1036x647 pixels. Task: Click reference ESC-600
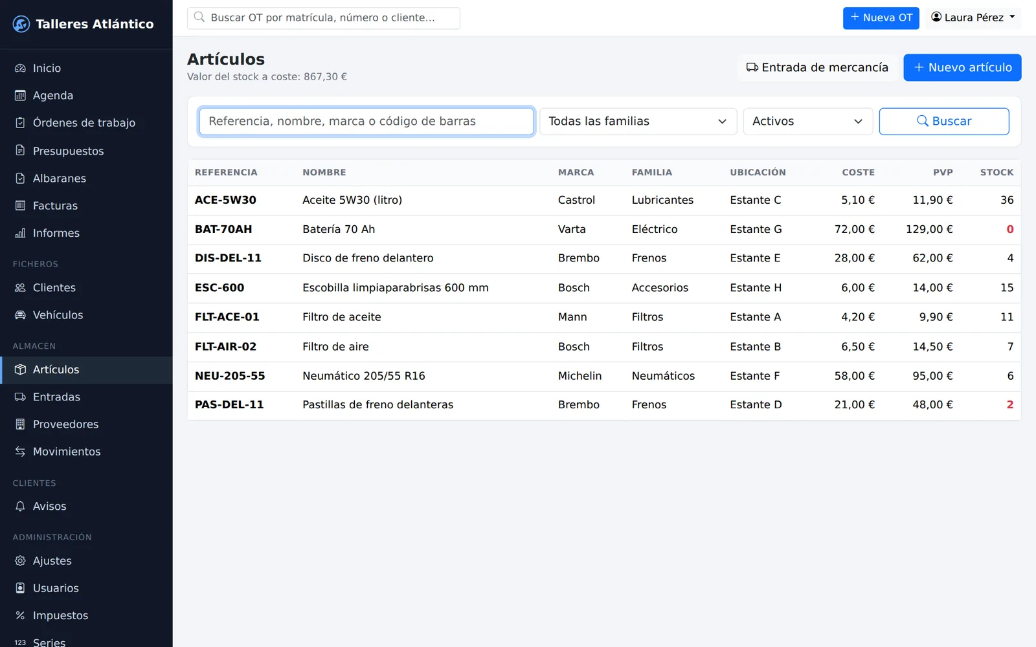[220, 288]
